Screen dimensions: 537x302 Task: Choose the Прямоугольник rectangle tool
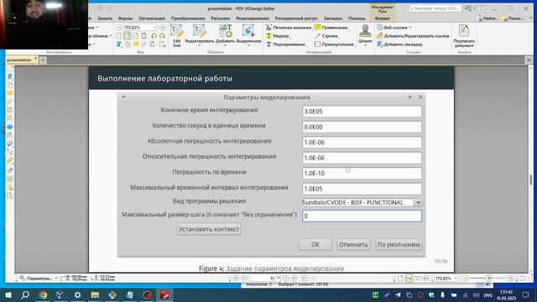point(334,44)
